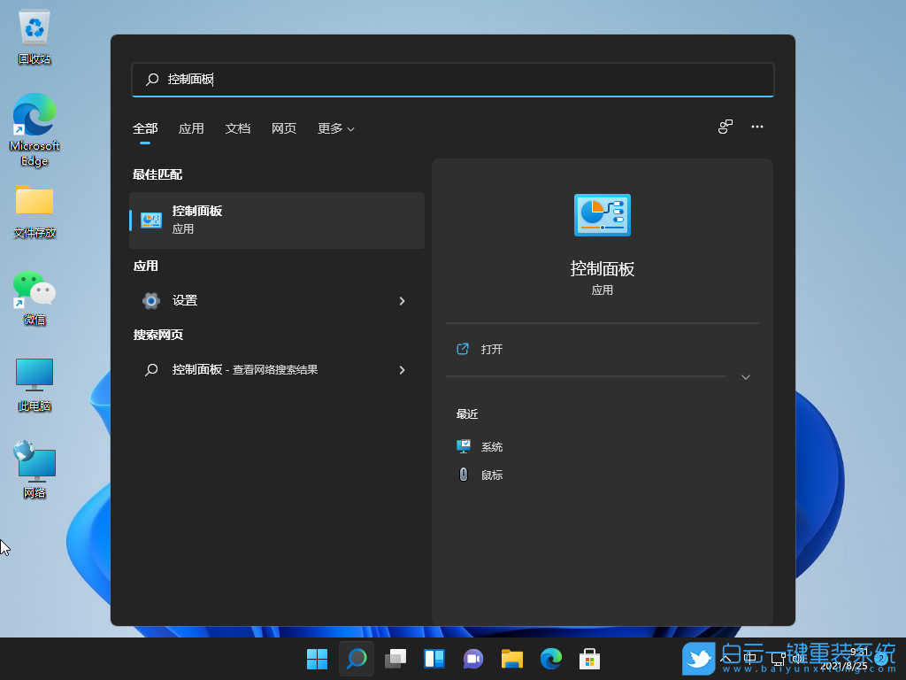Open the 网络 desktop icon

34,460
